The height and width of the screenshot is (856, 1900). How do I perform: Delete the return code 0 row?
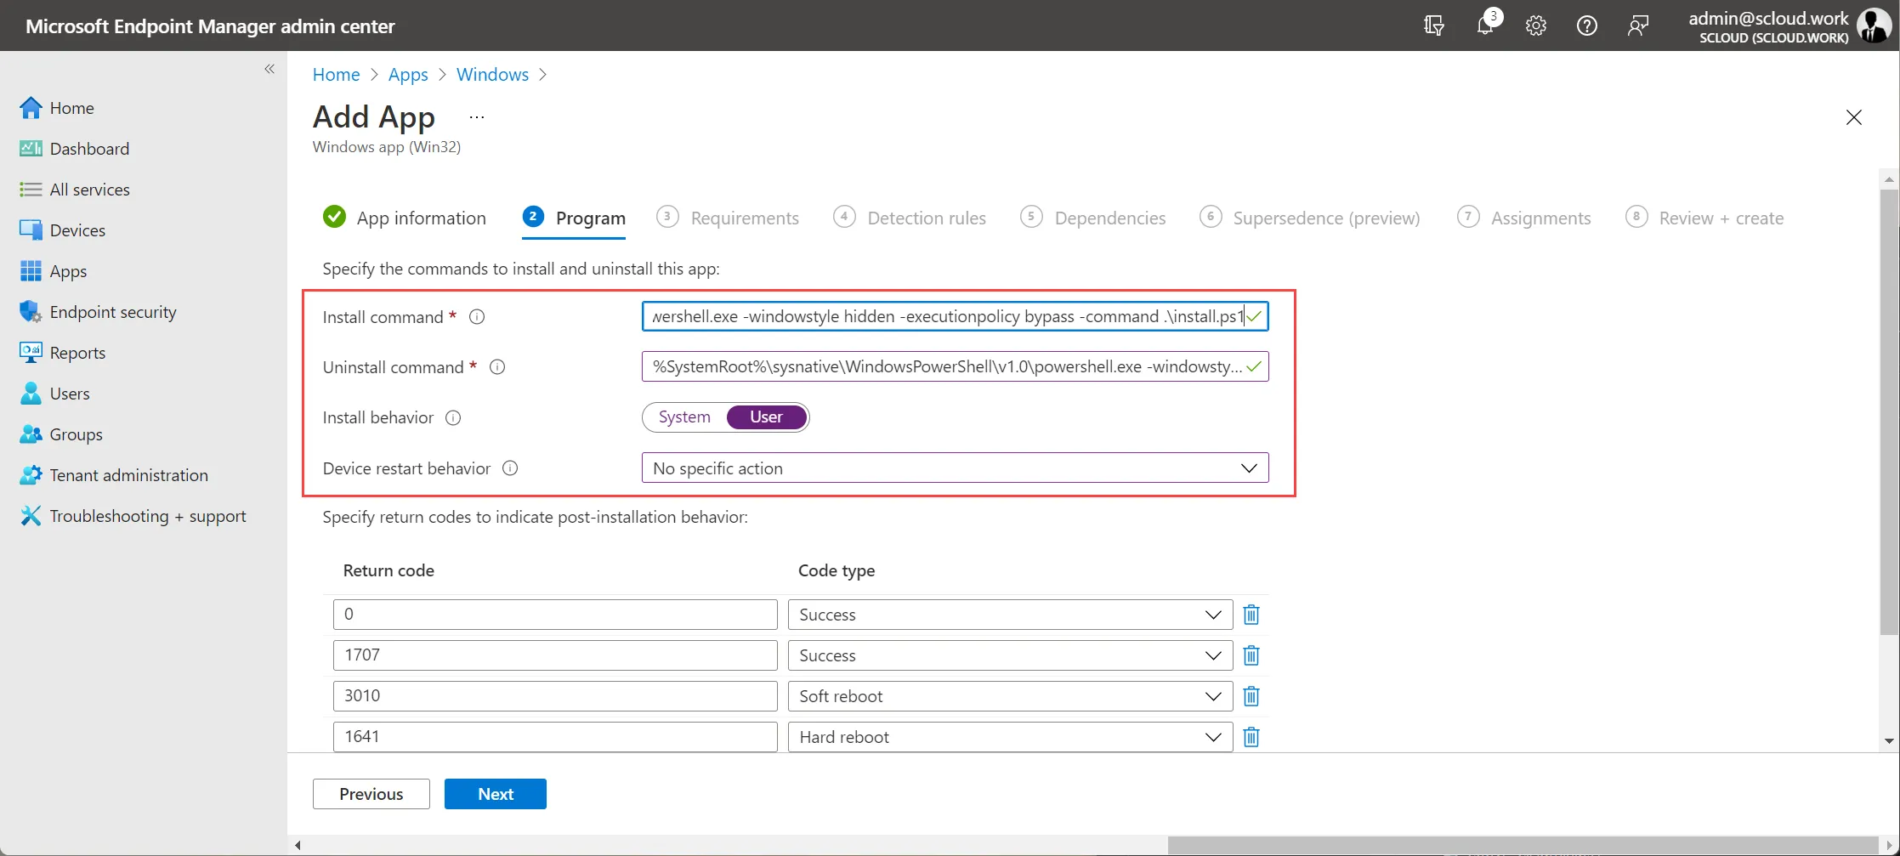1251,615
